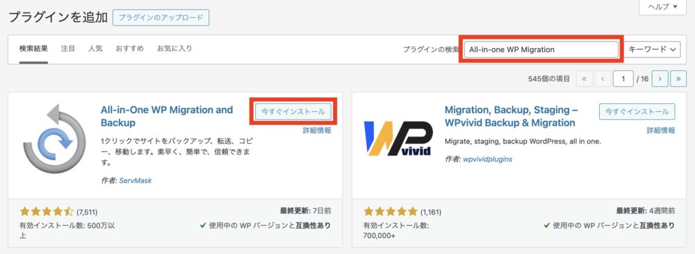Image resolution: width=695 pixels, height=254 pixels.
Task: Click the current page number field
Action: point(623,78)
